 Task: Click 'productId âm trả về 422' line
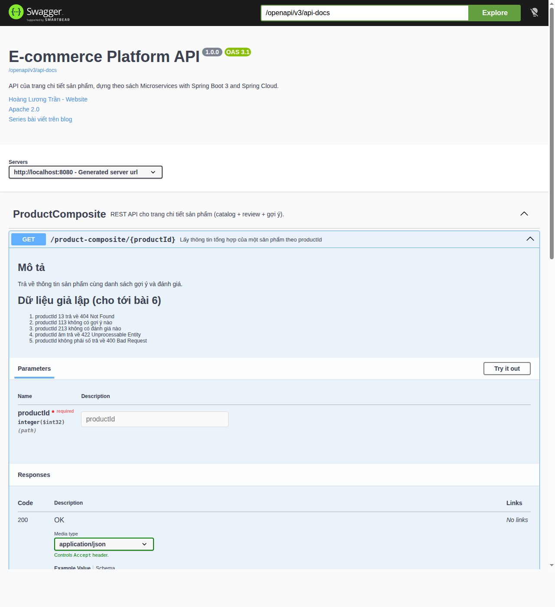[88, 335]
